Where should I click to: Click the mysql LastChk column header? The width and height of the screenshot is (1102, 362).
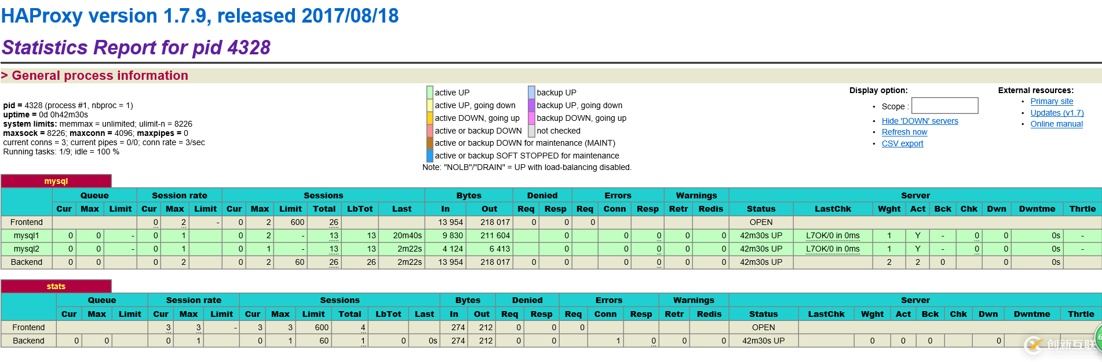pyautogui.click(x=833, y=209)
